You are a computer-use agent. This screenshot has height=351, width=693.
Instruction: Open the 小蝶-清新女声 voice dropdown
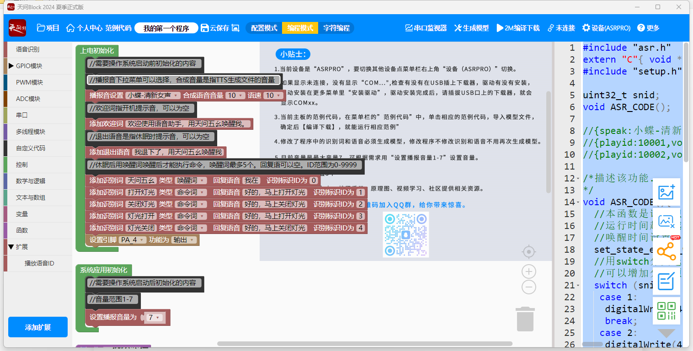(x=153, y=96)
